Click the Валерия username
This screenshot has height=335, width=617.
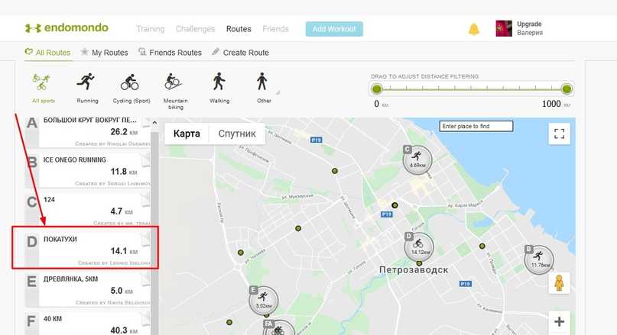pos(530,33)
